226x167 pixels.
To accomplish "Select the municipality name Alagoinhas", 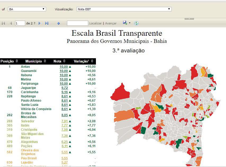I will [29, 142].
